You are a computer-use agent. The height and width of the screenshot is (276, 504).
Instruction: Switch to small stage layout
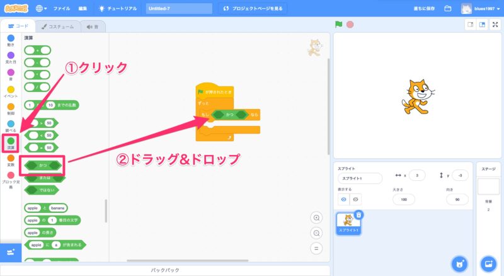(470, 25)
